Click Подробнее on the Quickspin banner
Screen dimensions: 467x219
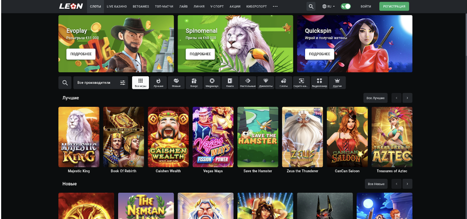coord(319,54)
